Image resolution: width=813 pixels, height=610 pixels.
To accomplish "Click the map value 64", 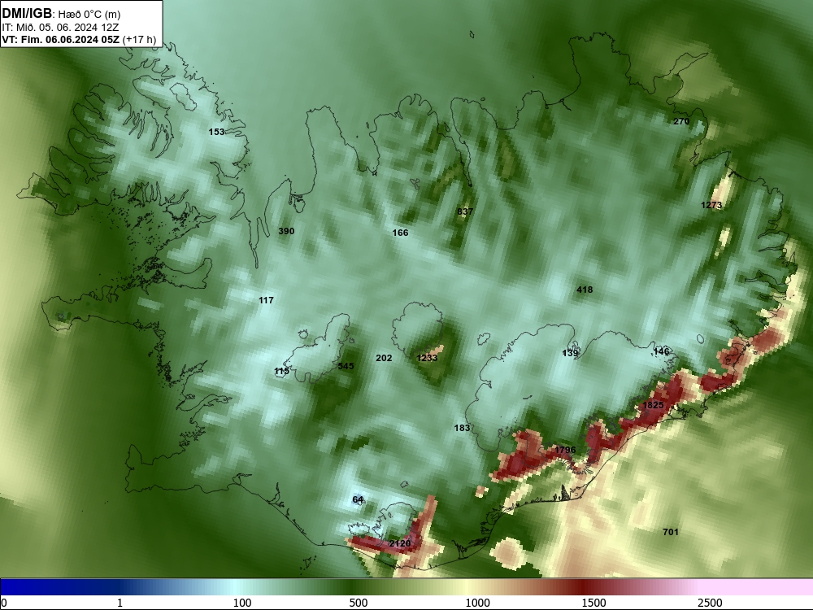I will point(358,500).
